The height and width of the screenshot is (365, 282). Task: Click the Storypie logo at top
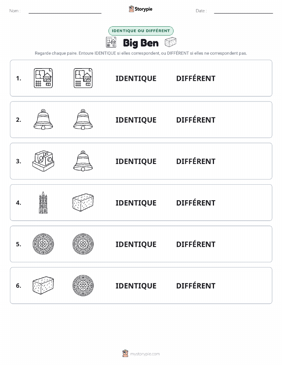pos(140,9)
